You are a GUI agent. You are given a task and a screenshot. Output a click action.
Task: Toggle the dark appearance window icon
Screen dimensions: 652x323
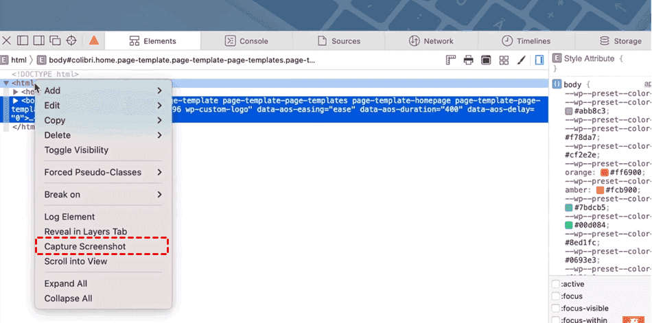click(x=486, y=60)
